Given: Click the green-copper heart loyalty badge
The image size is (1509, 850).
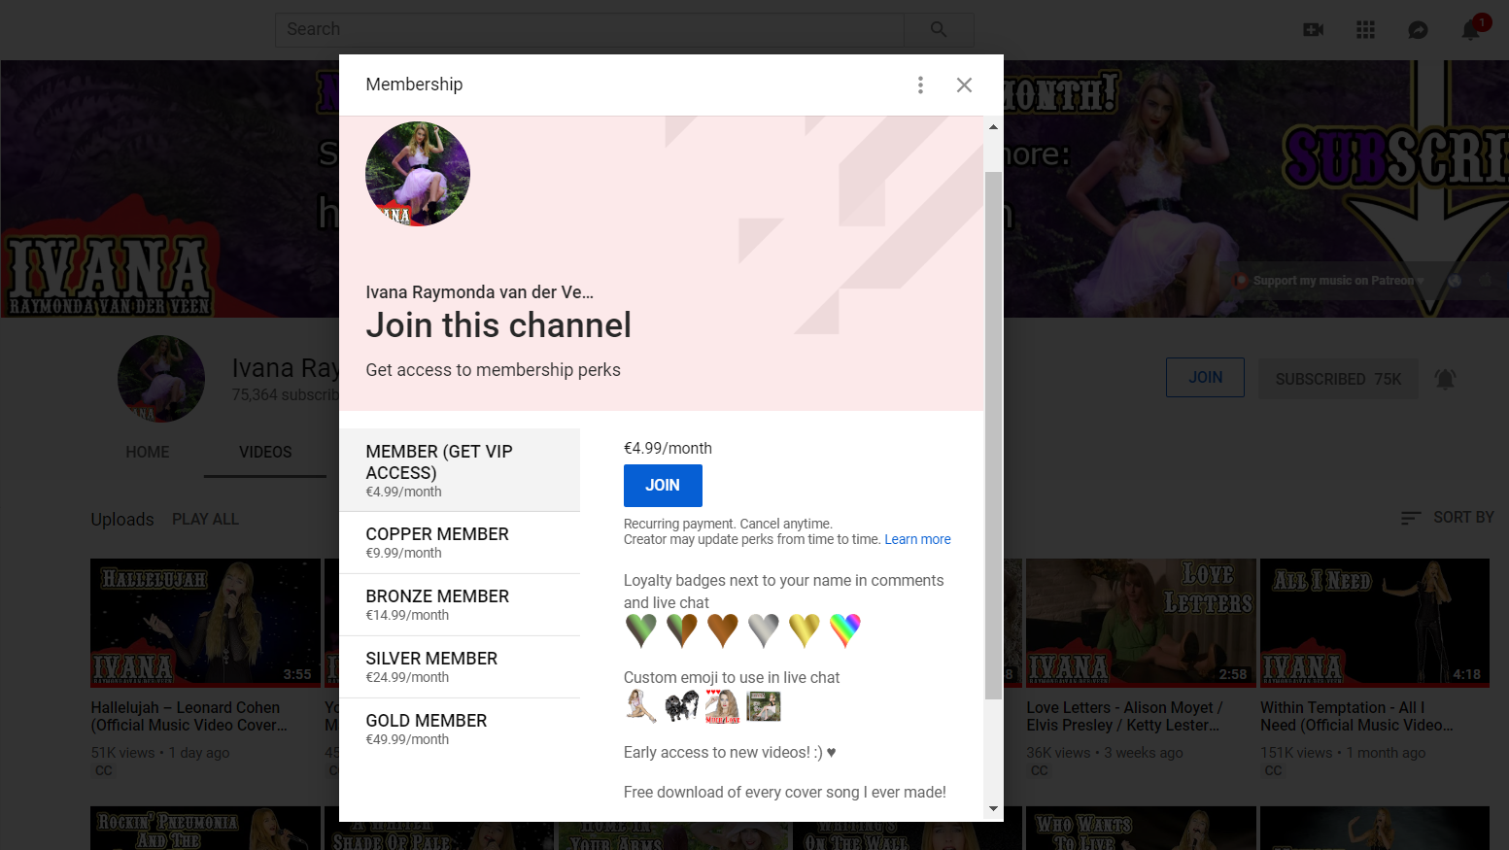Looking at the screenshot, I should click(x=682, y=630).
